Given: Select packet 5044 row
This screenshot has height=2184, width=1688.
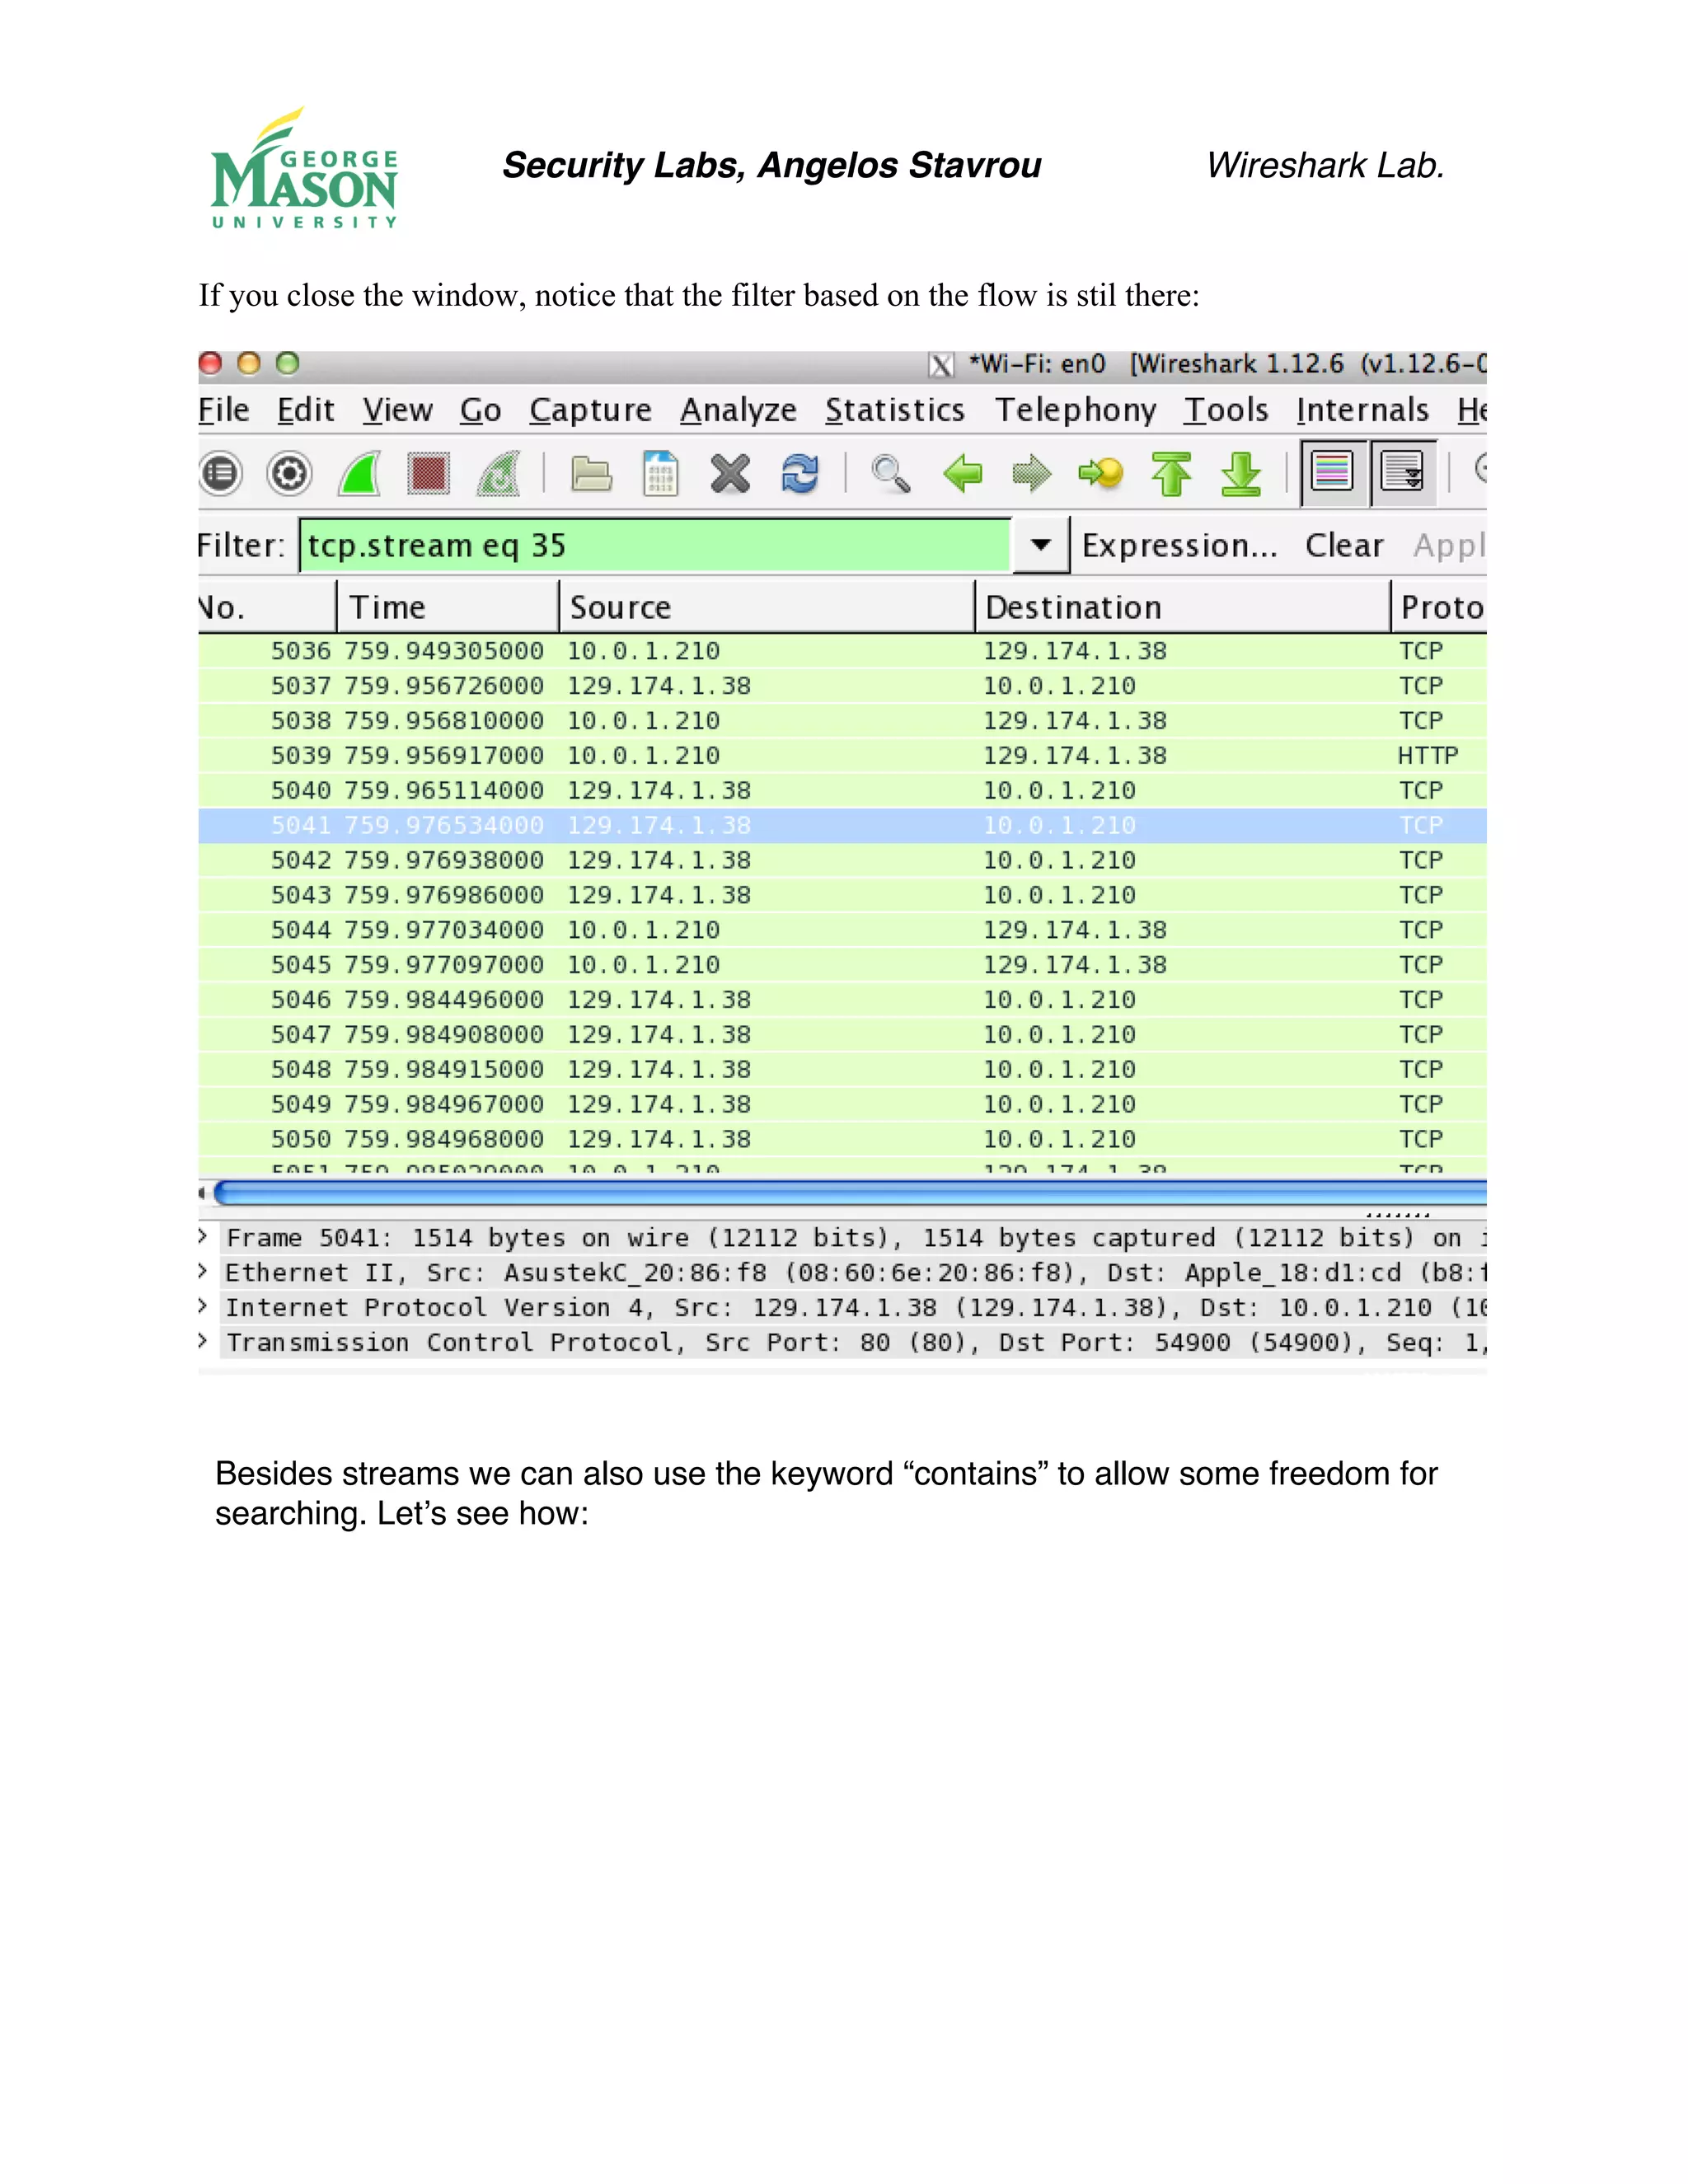Looking at the screenshot, I should tap(842, 930).
